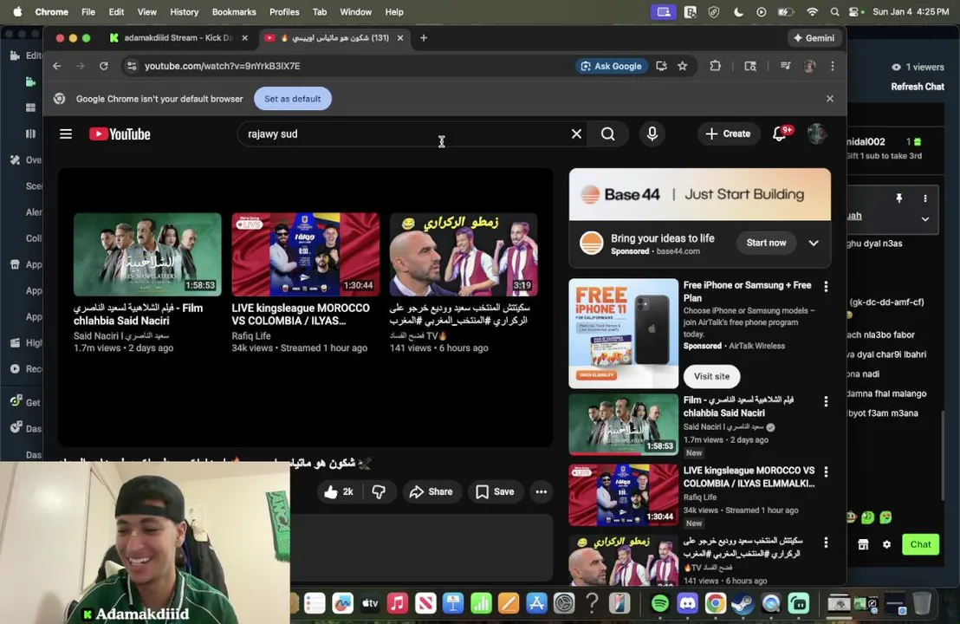Click the Ask Google button
Image resolution: width=960 pixels, height=624 pixels.
pyautogui.click(x=611, y=66)
